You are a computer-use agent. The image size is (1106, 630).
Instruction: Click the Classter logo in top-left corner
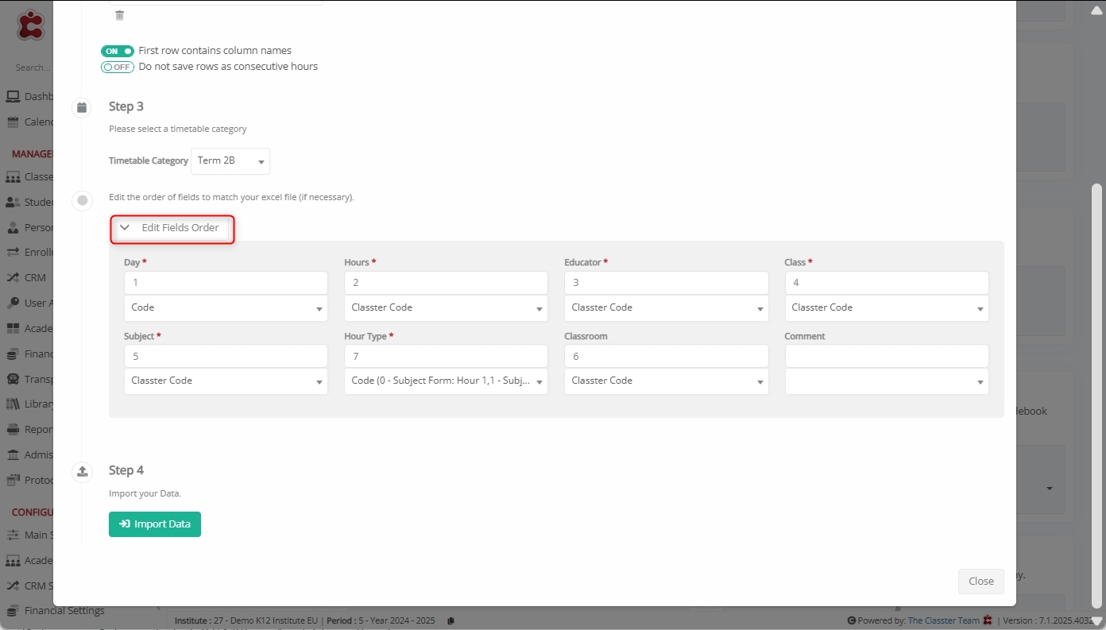[31, 24]
